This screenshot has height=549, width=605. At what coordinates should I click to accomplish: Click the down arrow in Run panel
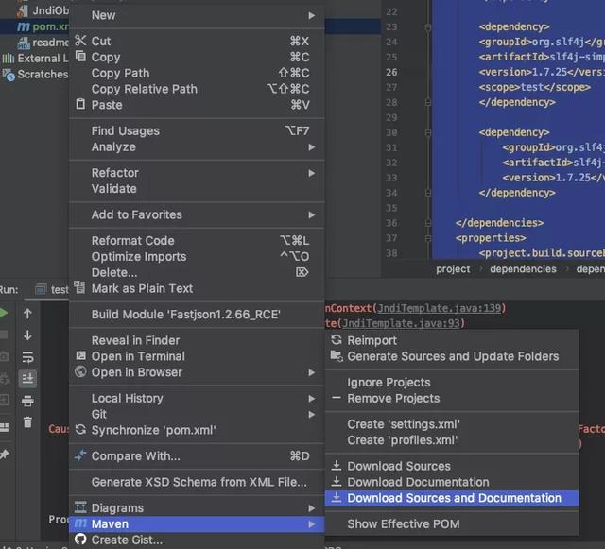point(28,335)
